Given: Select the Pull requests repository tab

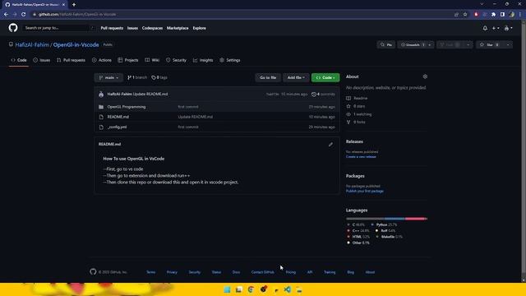Looking at the screenshot, I should pyautogui.click(x=71, y=60).
